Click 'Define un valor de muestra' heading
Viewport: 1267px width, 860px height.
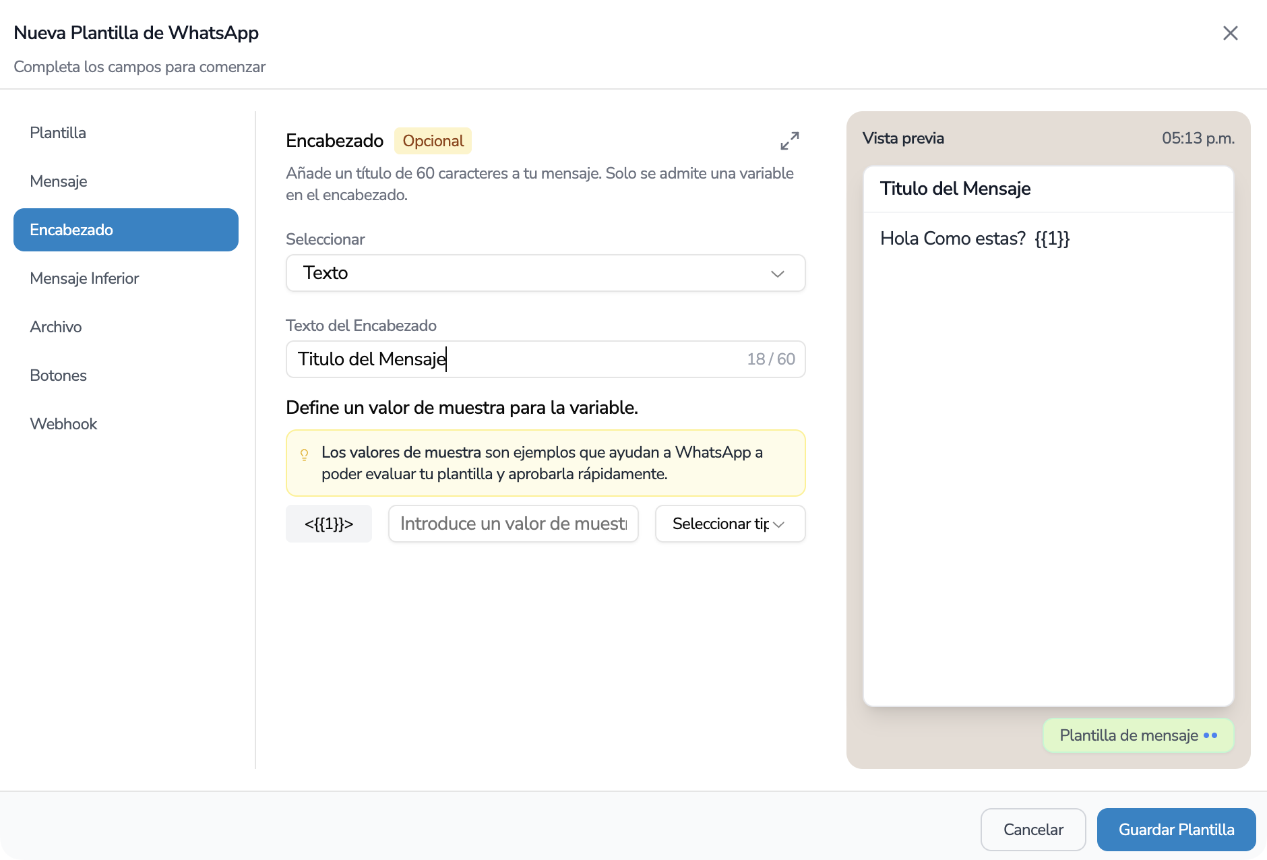point(462,408)
